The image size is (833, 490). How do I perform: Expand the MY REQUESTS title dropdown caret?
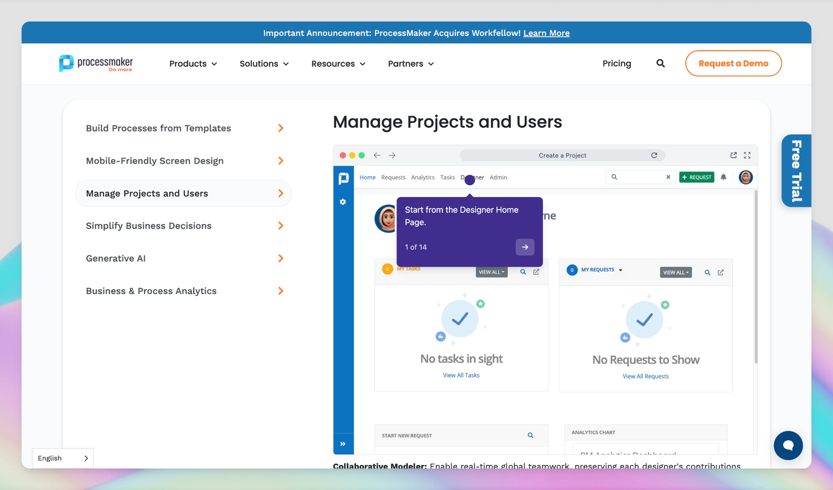pyautogui.click(x=621, y=270)
